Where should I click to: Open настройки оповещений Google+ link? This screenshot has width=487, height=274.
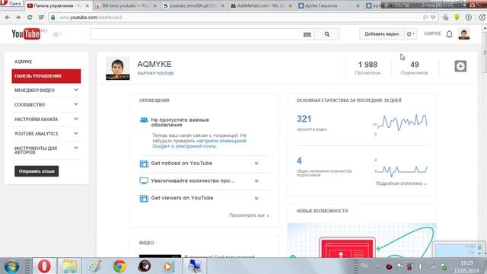click(x=199, y=144)
